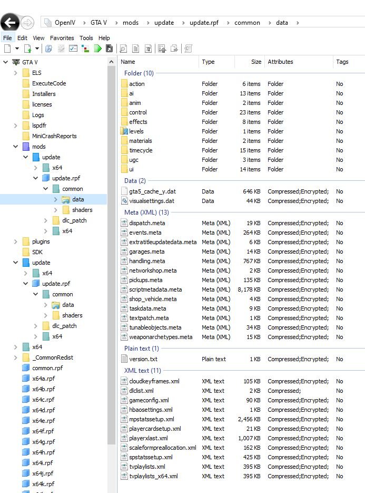Click the OpenIV stacked-pages breadcrumb icon
The width and height of the screenshot is (365, 493).
(x=48, y=23)
